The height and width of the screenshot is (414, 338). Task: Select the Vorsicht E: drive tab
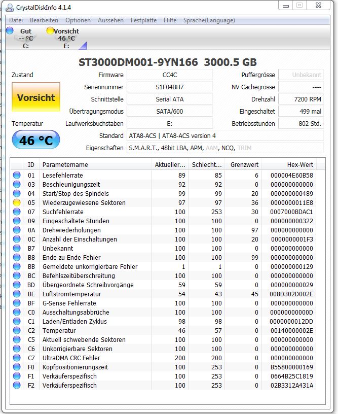pos(66,39)
